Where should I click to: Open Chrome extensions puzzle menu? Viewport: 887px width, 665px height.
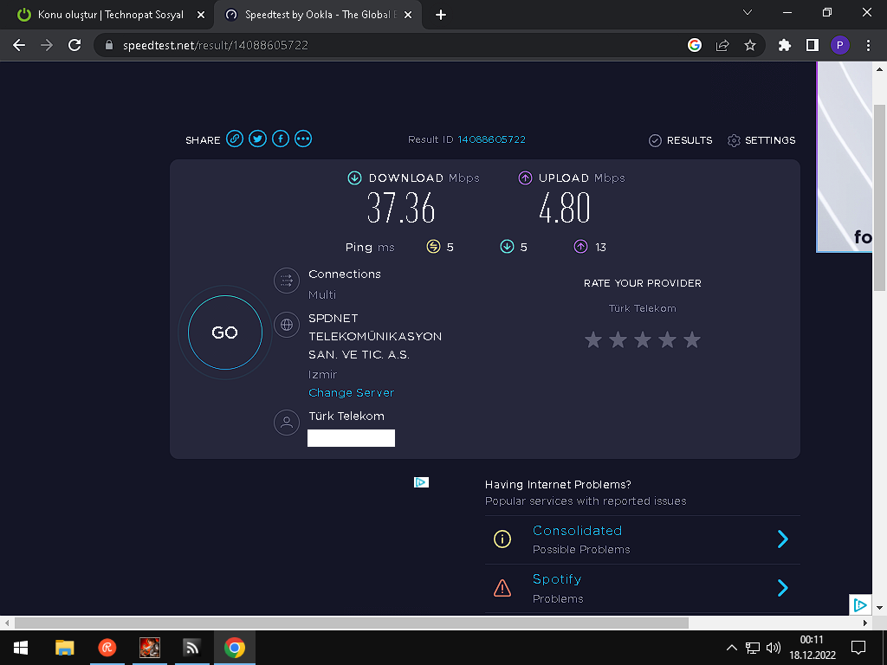(785, 45)
